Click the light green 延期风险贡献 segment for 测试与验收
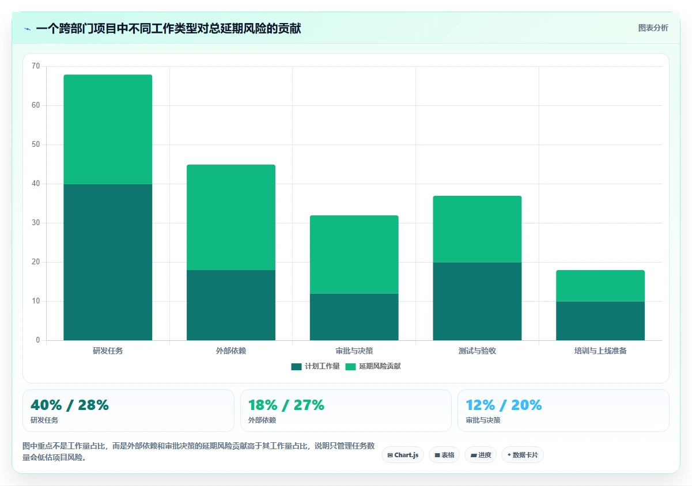 [x=477, y=229]
